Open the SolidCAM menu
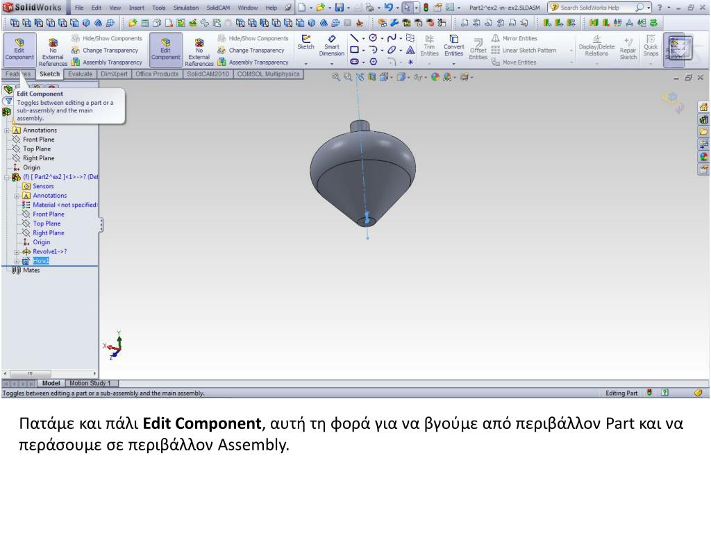711x533 pixels. pos(218,8)
